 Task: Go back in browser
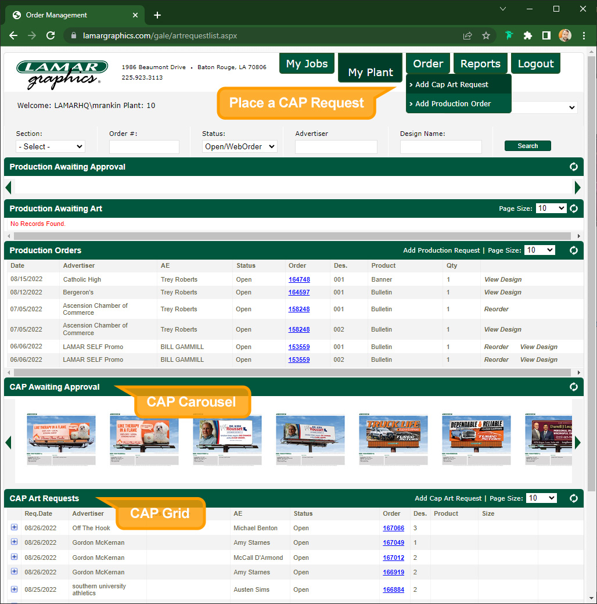(x=13, y=36)
